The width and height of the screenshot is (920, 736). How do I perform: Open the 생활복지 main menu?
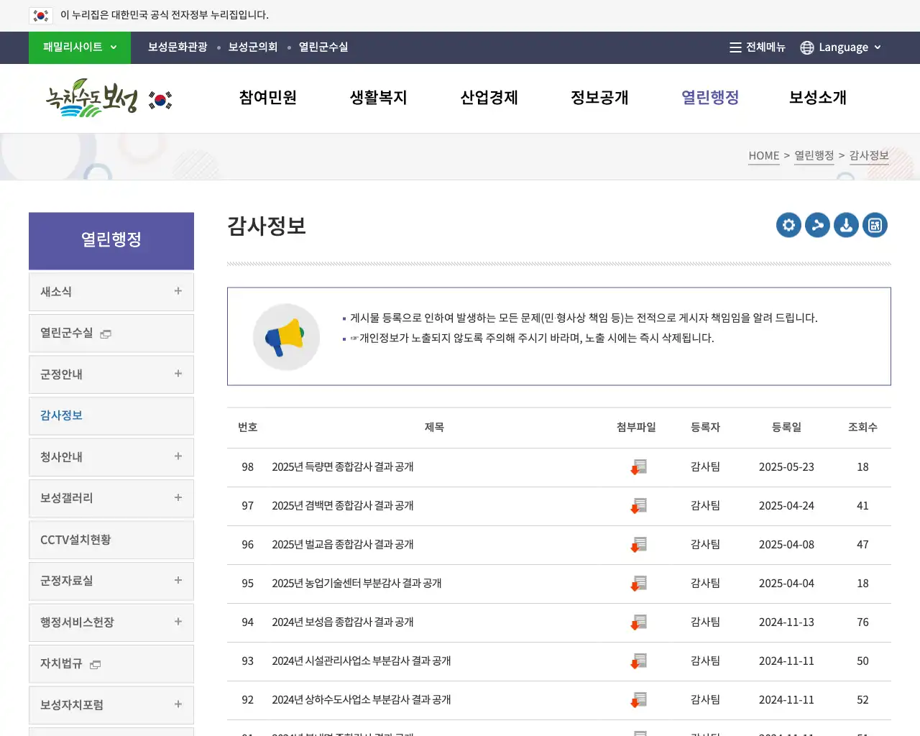tap(379, 98)
